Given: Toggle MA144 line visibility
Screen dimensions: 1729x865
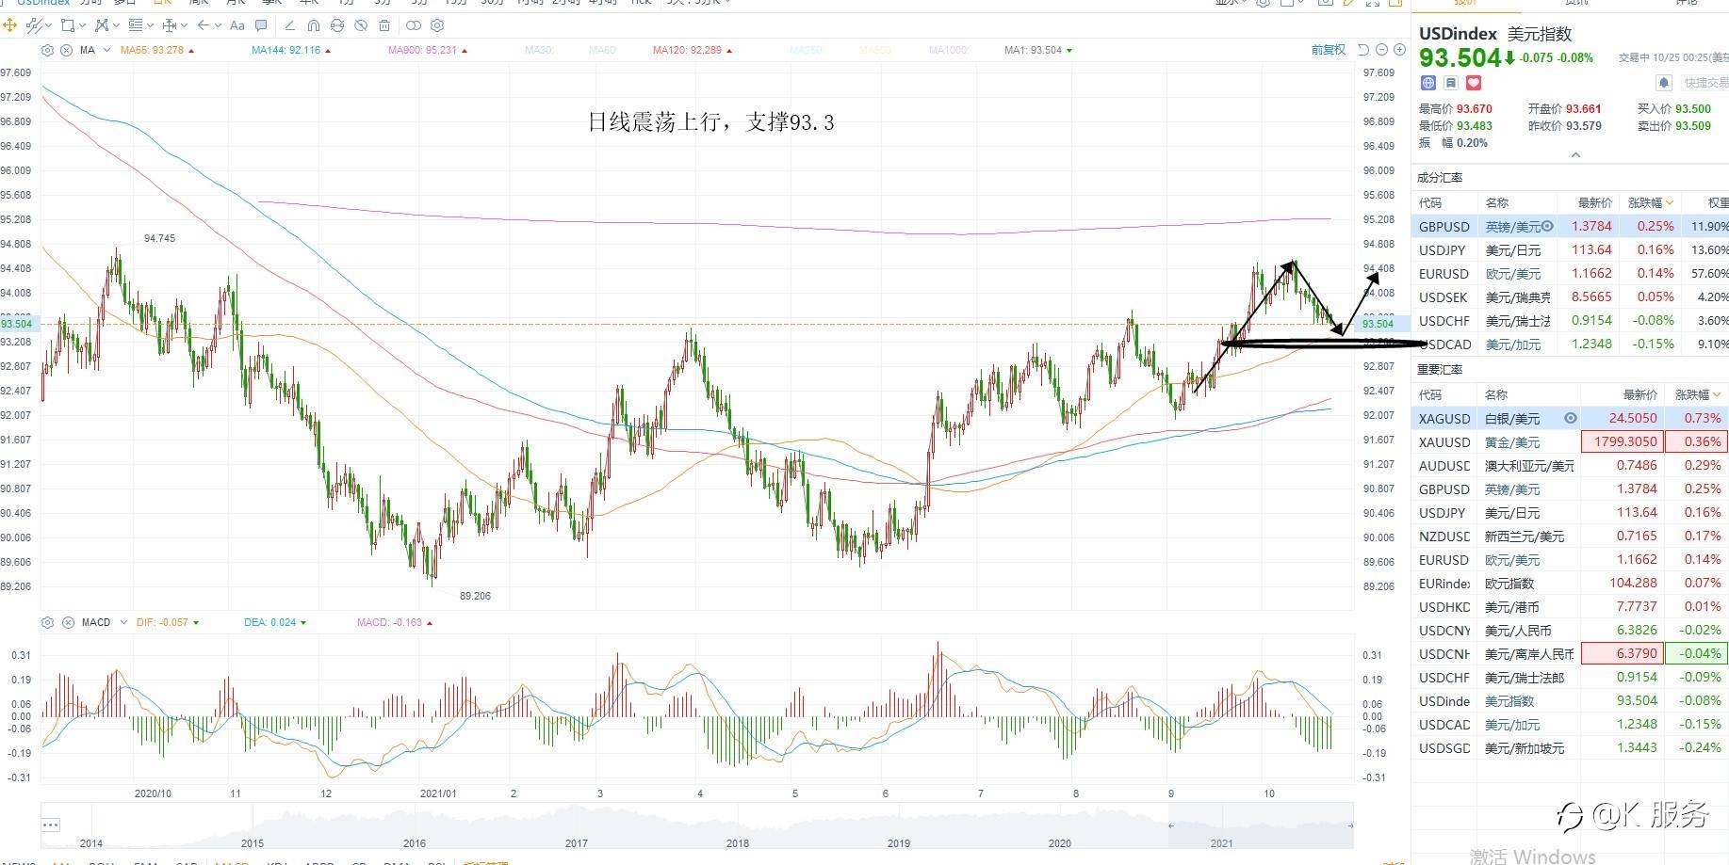Looking at the screenshot, I should (x=291, y=50).
